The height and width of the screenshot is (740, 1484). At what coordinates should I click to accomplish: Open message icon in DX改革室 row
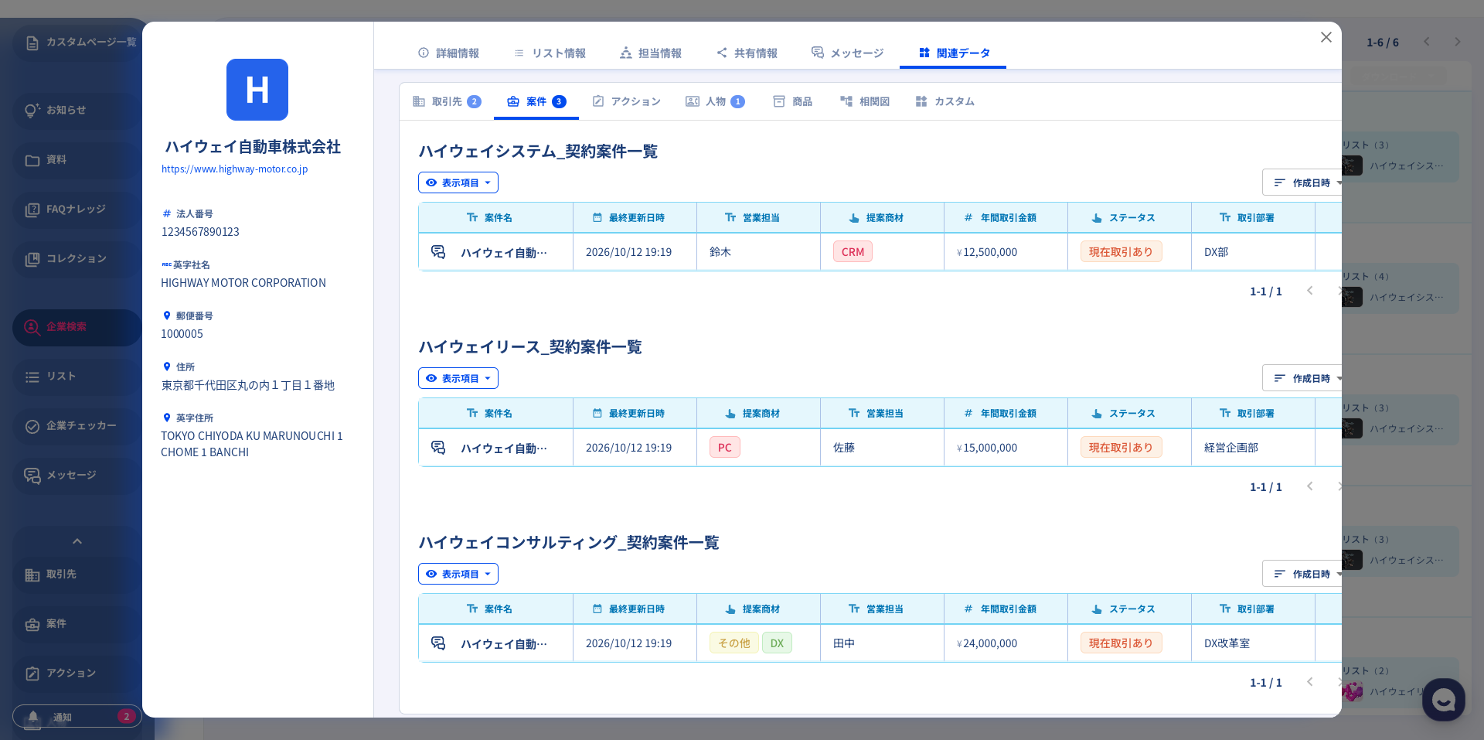pos(438,643)
